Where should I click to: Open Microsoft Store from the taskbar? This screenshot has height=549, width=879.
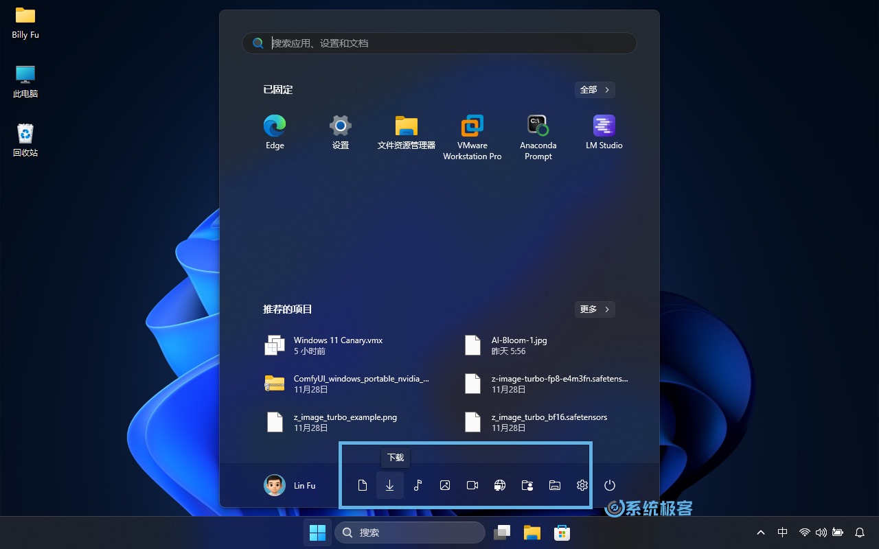pyautogui.click(x=562, y=532)
